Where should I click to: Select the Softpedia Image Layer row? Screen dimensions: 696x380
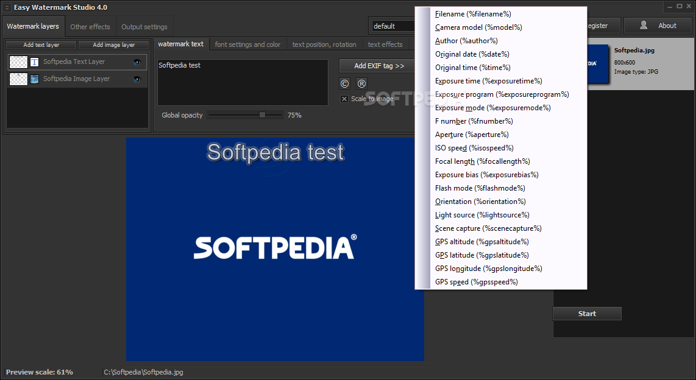click(x=77, y=79)
